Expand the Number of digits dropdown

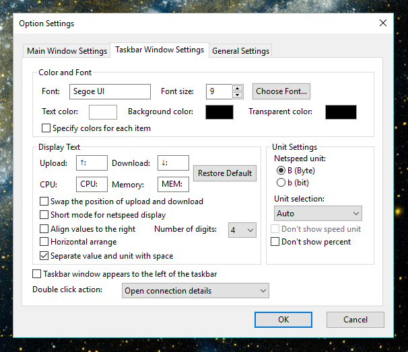[242, 230]
